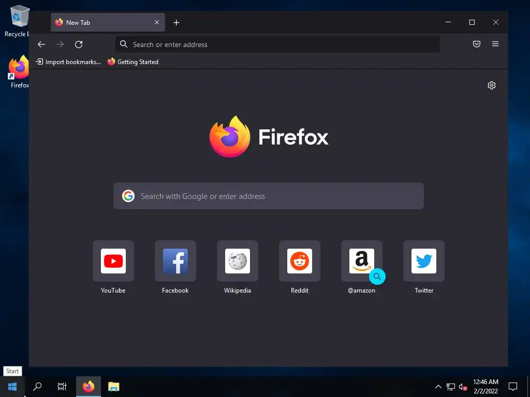The width and height of the screenshot is (530, 397).
Task: Open a new tab with plus button
Action: [176, 23]
